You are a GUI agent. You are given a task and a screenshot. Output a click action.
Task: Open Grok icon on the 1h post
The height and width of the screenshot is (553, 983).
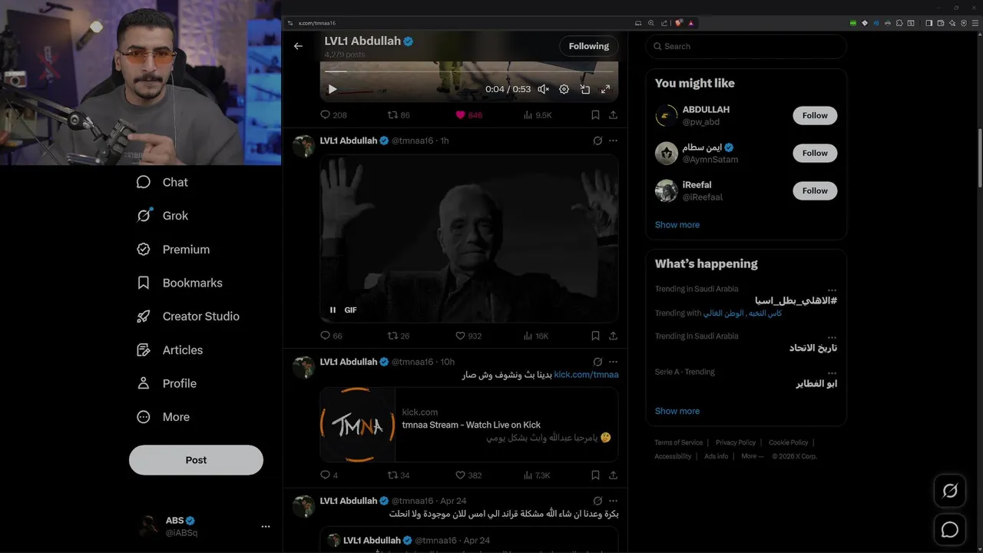point(597,141)
